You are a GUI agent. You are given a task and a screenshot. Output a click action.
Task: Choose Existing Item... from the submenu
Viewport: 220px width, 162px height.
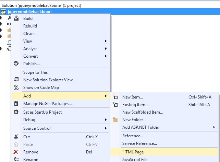click(135, 105)
